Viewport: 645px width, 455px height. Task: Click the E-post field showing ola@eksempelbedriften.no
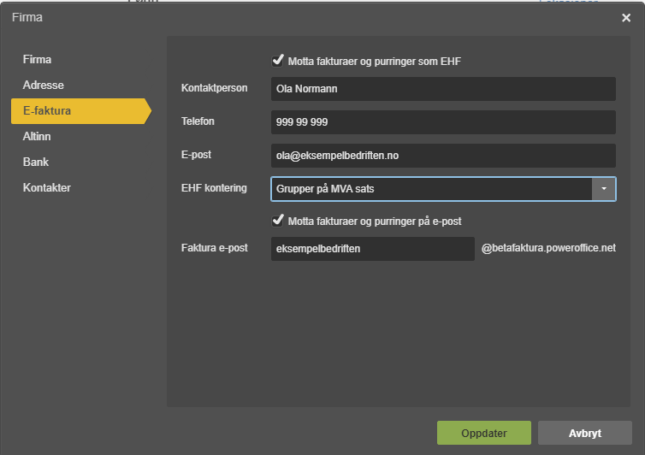coord(443,156)
